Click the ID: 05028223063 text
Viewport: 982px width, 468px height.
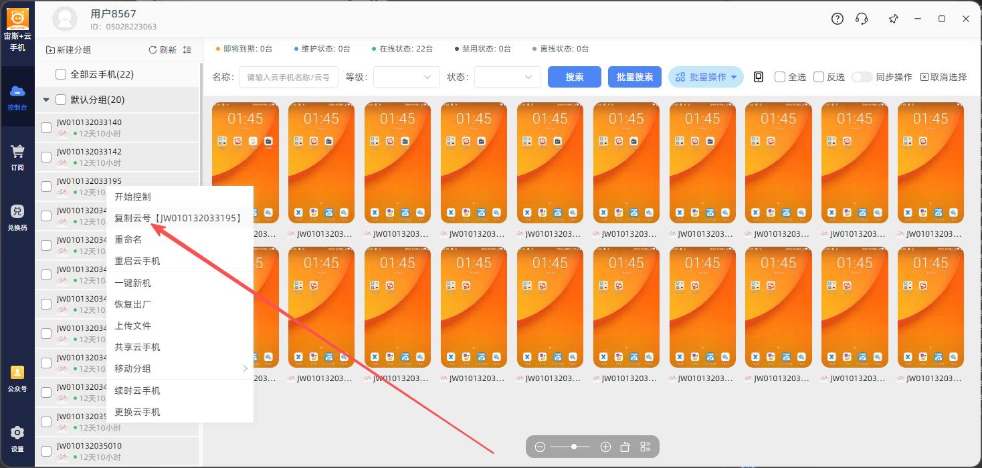coord(124,27)
